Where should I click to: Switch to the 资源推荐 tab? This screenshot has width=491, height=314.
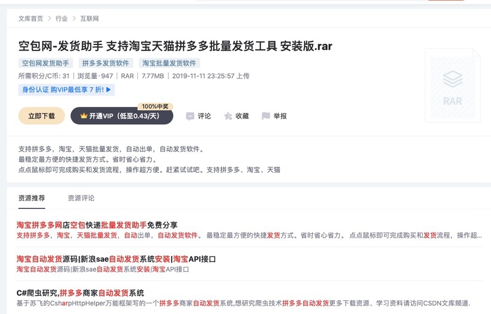(x=31, y=198)
